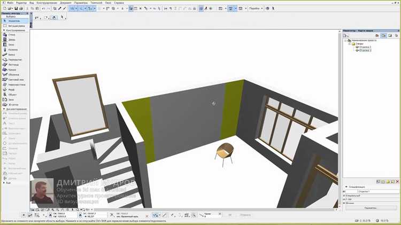Image resolution: width=401 pixels, height=225 pixels.
Task: Click the Параметры button in Navigator panel
Action: tap(371, 208)
